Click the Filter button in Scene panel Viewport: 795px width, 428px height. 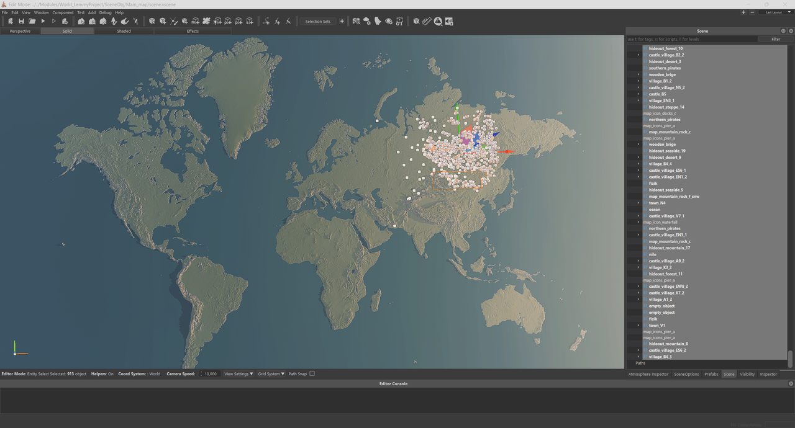(x=775, y=39)
